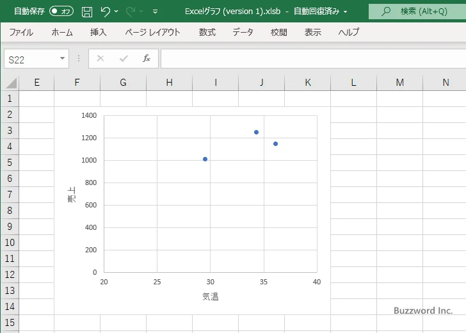Image resolution: width=466 pixels, height=333 pixels.
Task: Select column M header
Action: (x=399, y=83)
